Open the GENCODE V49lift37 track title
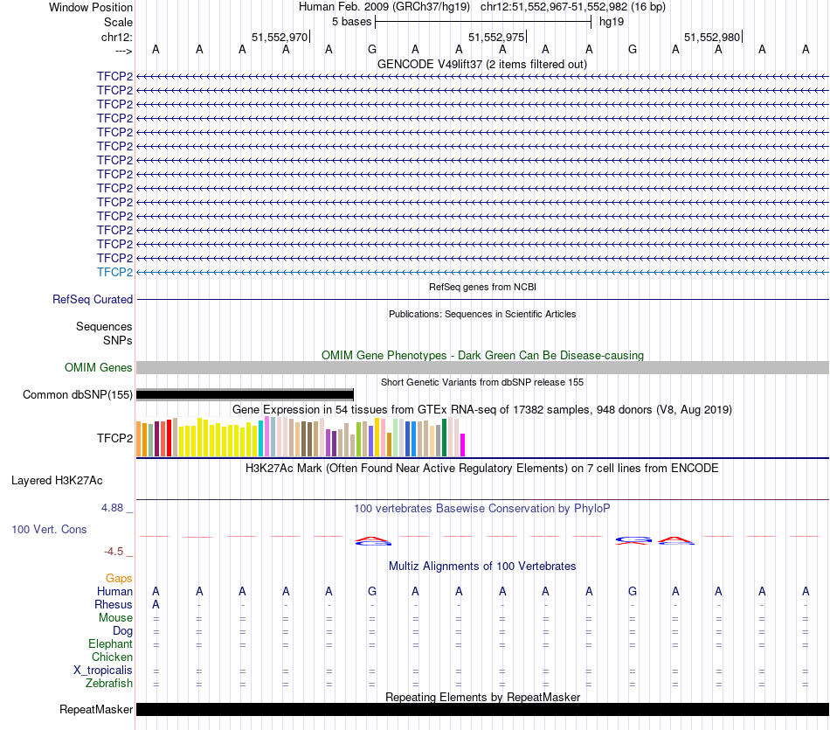 click(x=481, y=64)
